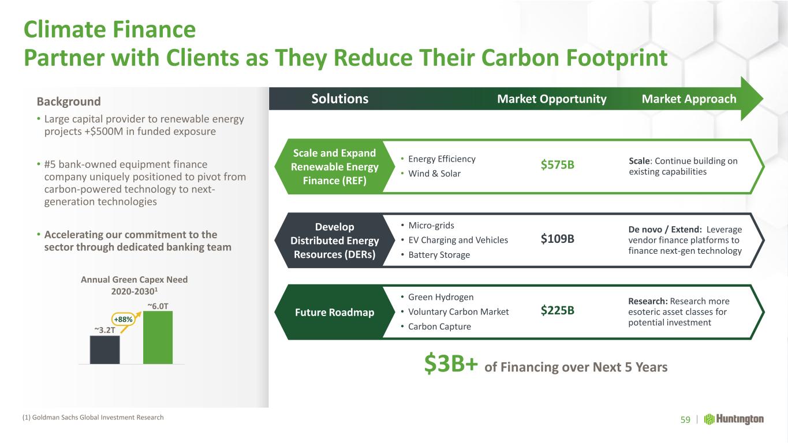Select the Develop Distributed Energy Resources box
Screen dimensions: 788x443
[x=334, y=241]
